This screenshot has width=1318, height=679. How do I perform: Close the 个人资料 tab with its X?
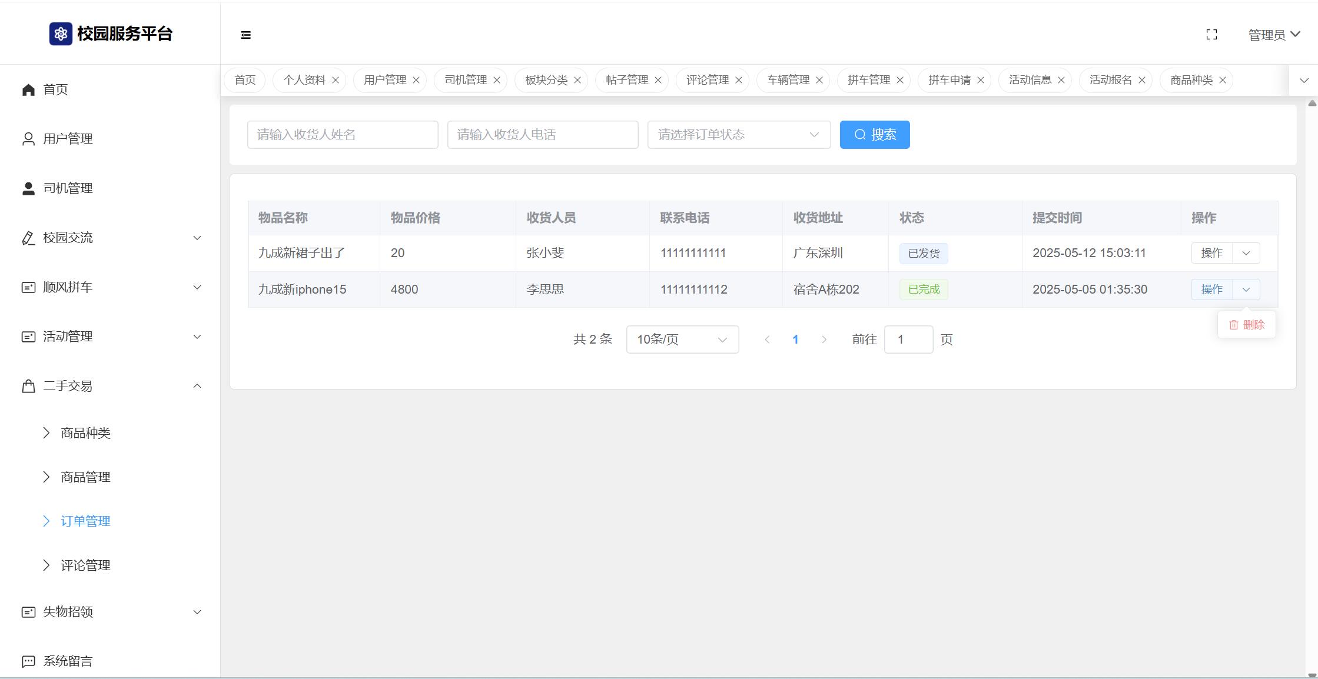[x=336, y=81]
